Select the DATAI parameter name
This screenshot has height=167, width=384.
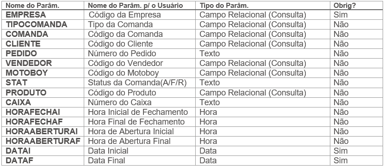click(18, 151)
